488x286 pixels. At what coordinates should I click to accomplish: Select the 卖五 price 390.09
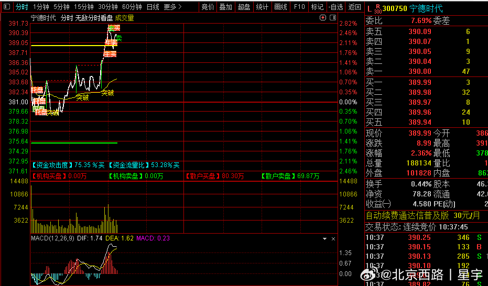click(x=420, y=31)
